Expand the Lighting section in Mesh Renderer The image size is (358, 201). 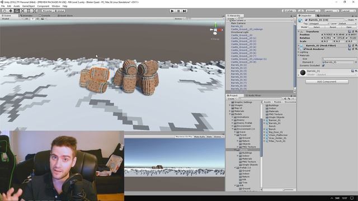(299, 52)
